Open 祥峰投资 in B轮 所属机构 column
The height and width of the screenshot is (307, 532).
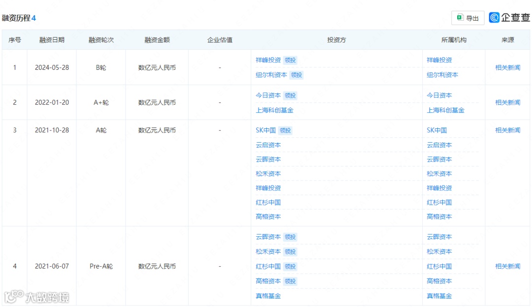[x=439, y=60]
